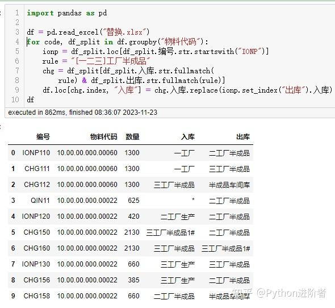
Task: Click the QIN11 cell in row 3
Action: pyautogui.click(x=40, y=201)
